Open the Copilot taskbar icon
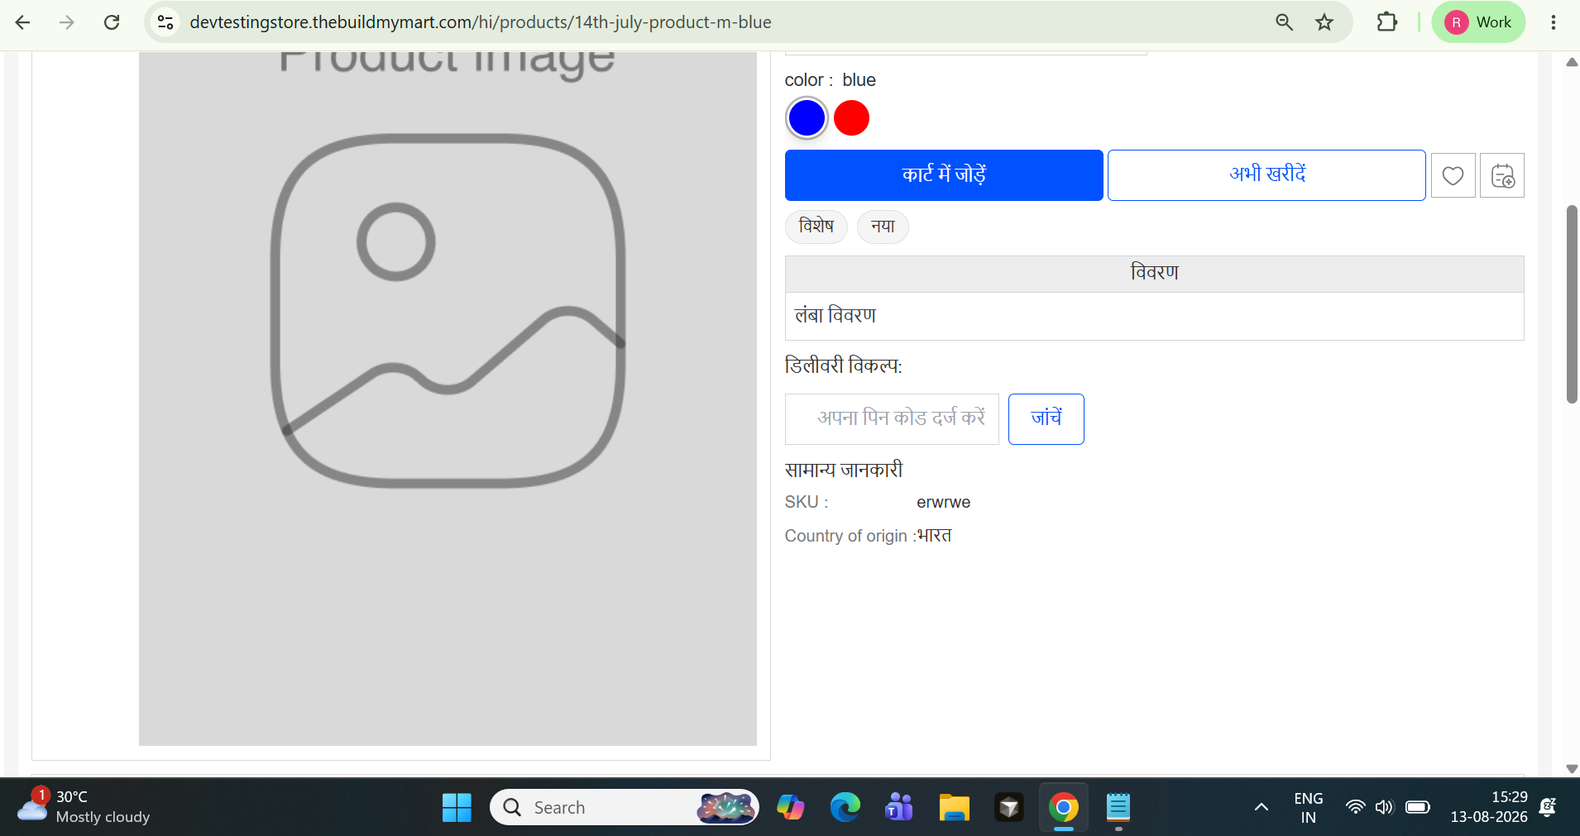The width and height of the screenshot is (1580, 836). [x=790, y=807]
